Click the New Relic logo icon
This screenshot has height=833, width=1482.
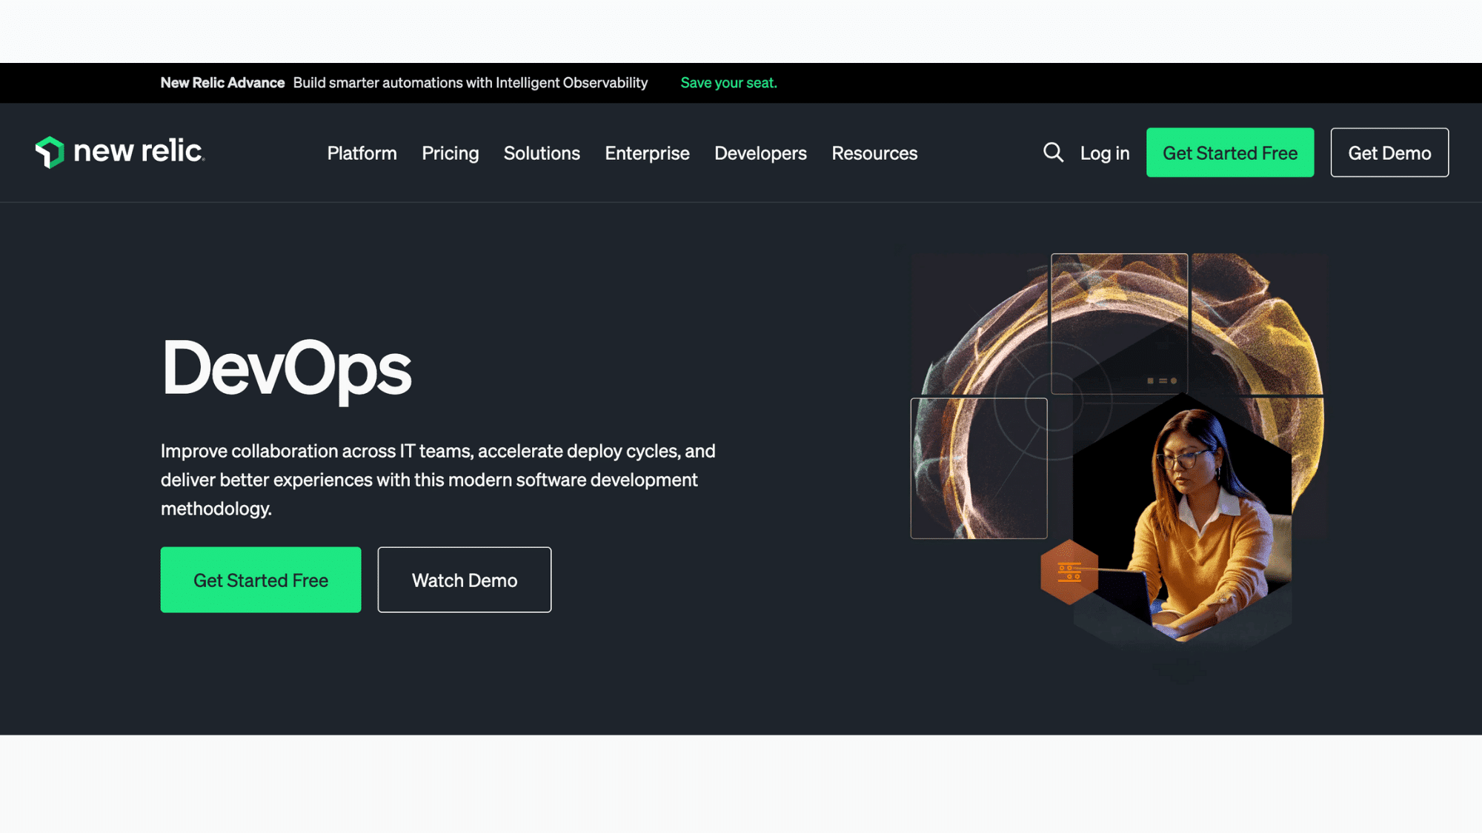click(x=50, y=152)
